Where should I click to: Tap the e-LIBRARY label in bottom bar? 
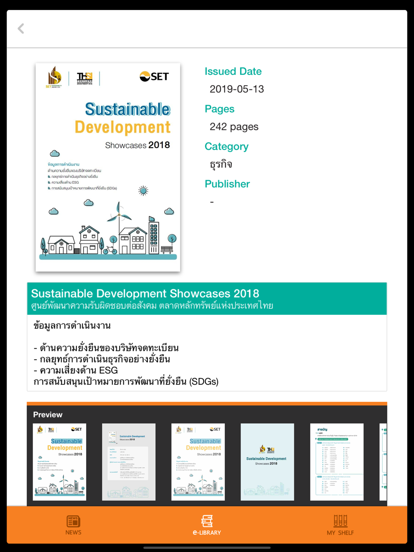(x=207, y=533)
